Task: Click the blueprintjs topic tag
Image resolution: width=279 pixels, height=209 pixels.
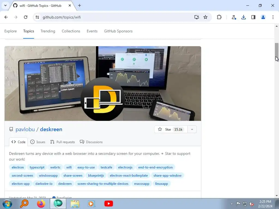Action: coord(96,176)
